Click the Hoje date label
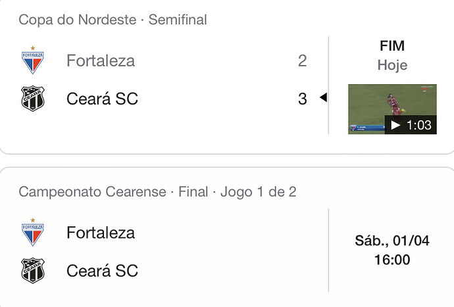Screen dimensions: 454x307 (x=392, y=65)
